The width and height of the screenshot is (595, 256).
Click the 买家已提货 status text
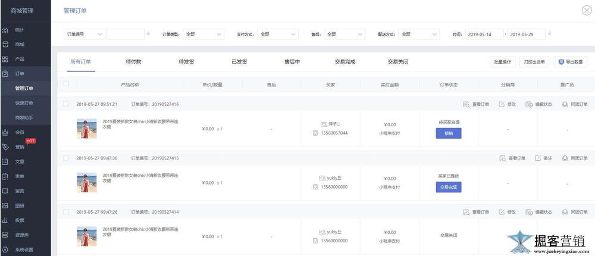click(449, 176)
